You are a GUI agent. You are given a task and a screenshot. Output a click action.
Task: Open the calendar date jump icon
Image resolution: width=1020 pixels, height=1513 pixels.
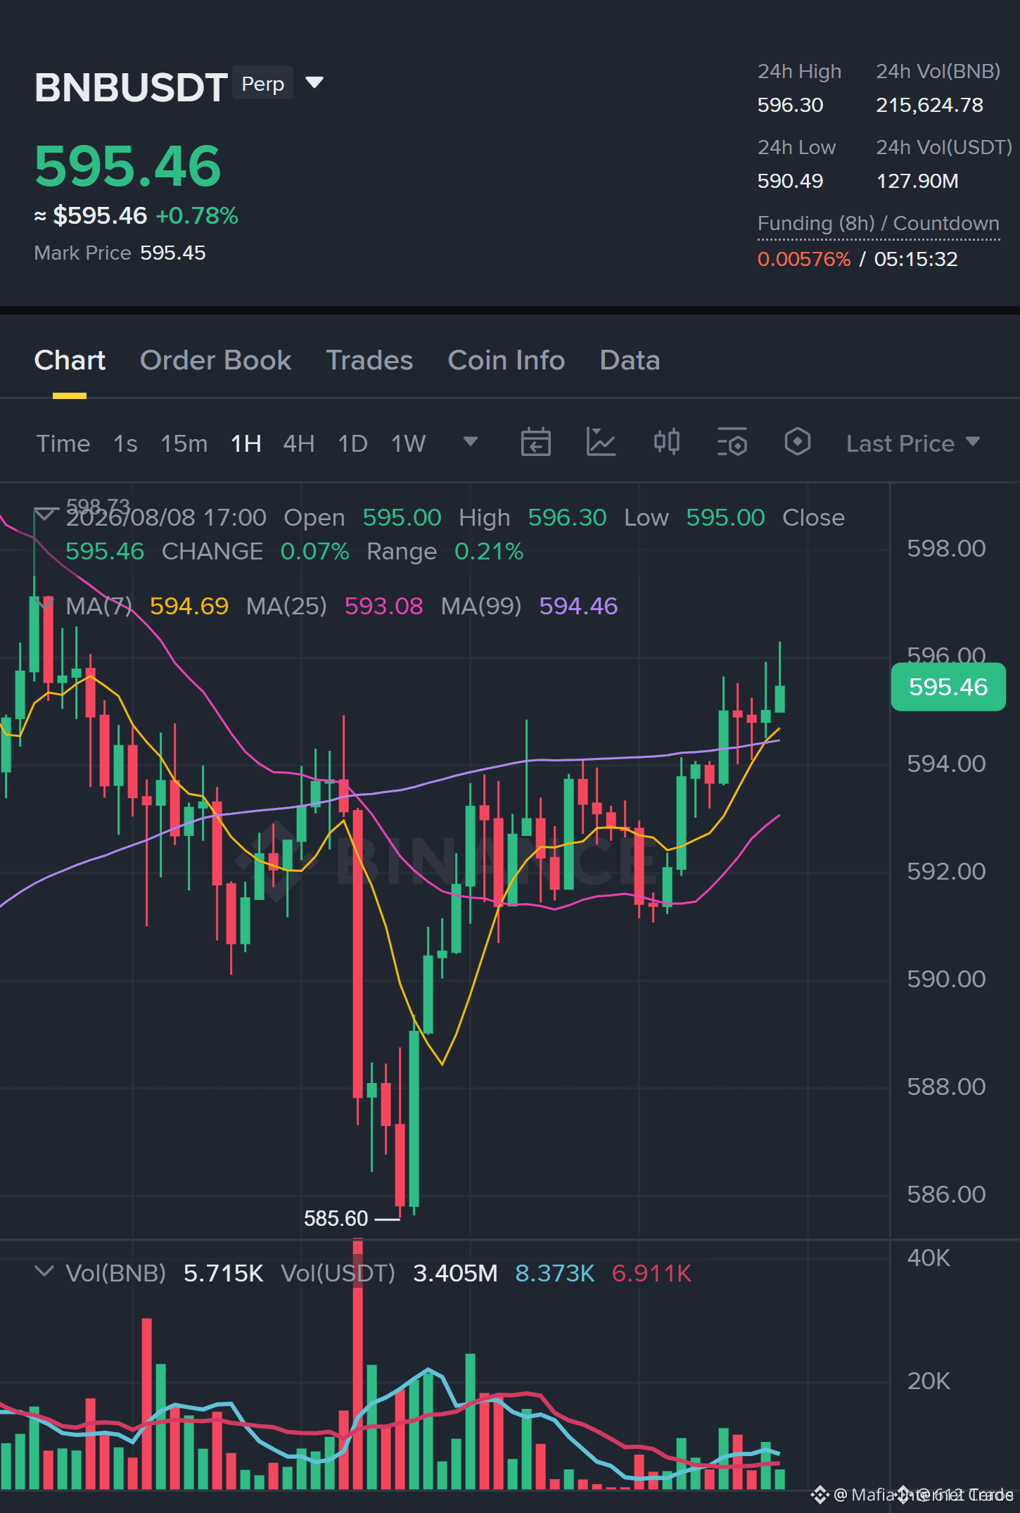click(x=535, y=443)
